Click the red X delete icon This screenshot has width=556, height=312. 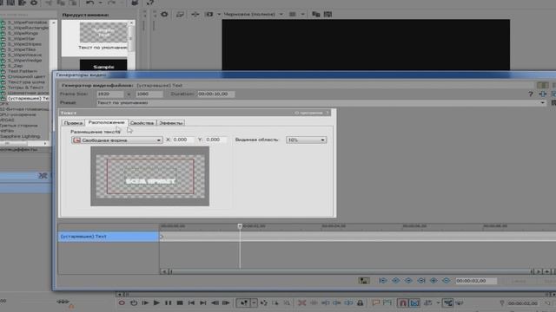pyautogui.click(x=301, y=302)
